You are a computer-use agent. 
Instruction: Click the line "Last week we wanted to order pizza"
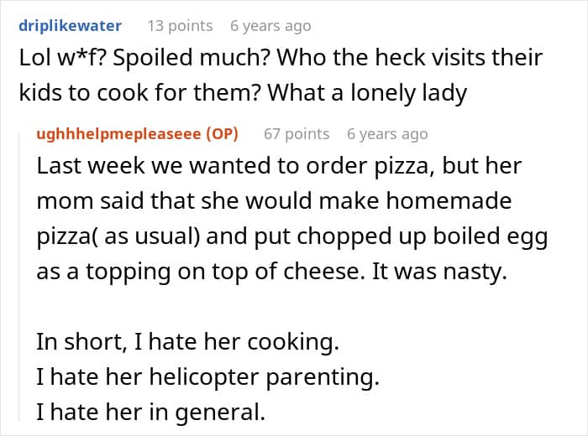click(x=279, y=165)
